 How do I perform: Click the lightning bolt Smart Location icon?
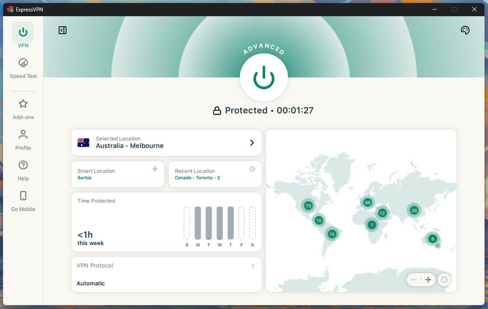tap(154, 169)
